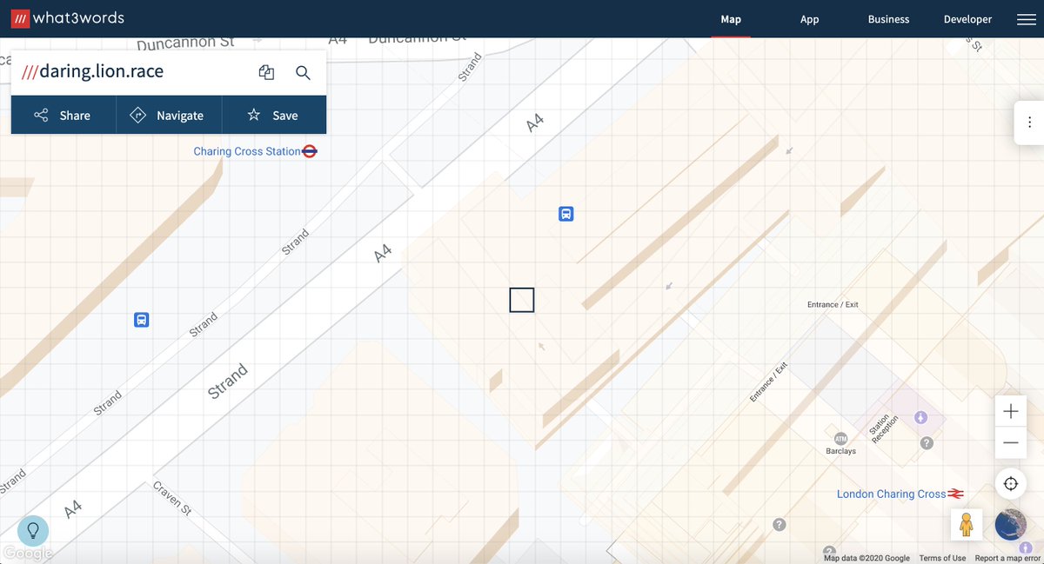Open the Business tab
This screenshot has width=1044, height=564.
[888, 19]
